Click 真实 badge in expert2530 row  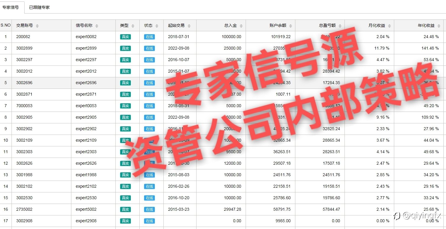coord(125,198)
